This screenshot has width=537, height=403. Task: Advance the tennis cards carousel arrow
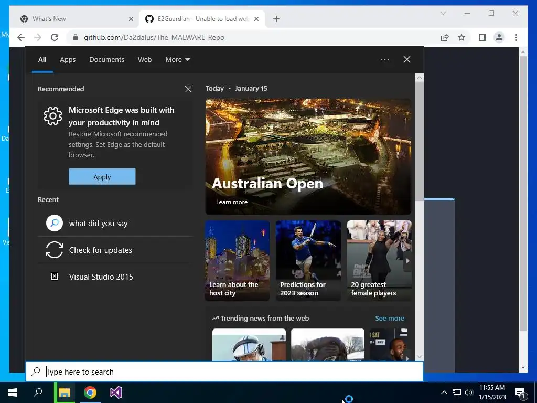(x=407, y=261)
